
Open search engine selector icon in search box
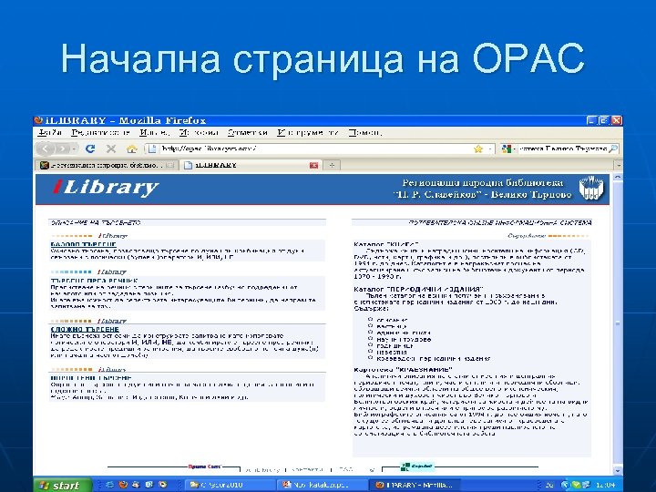[507, 149]
